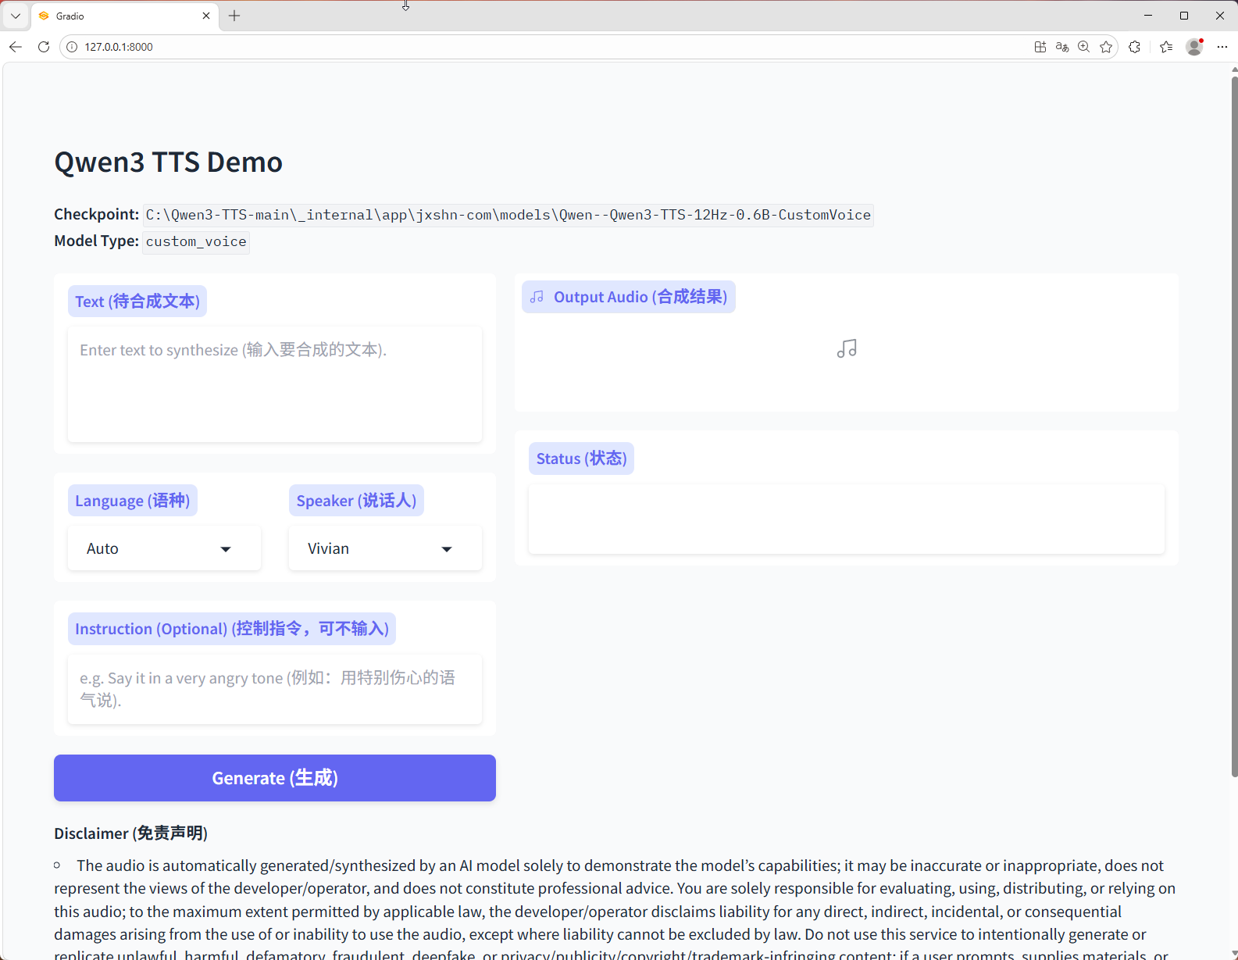Close the Gradio tab
The image size is (1238, 960).
pos(206,16)
